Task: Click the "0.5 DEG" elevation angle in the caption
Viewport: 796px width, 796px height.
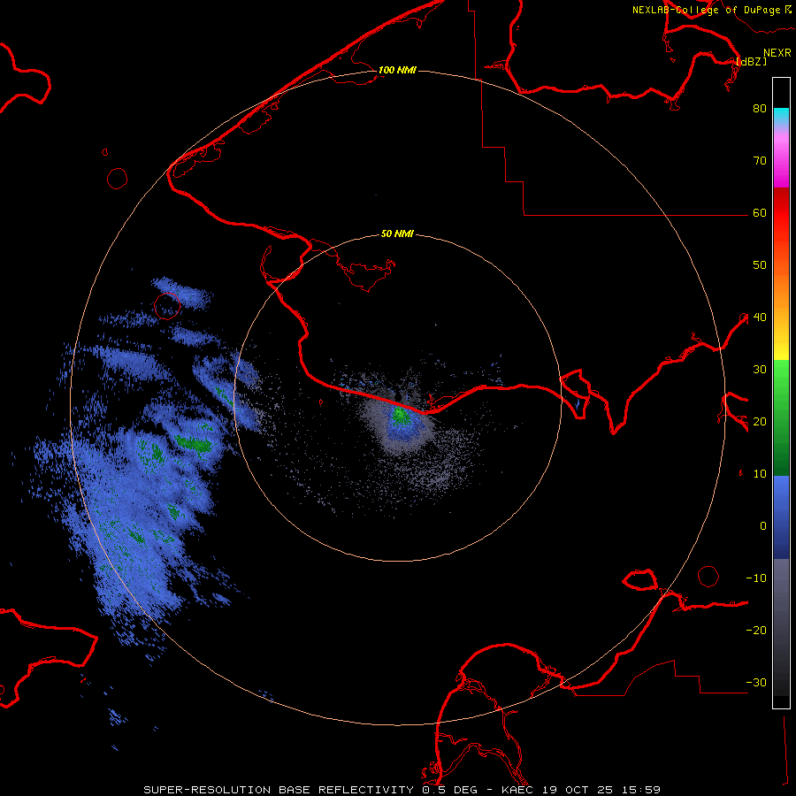Action: [449, 790]
